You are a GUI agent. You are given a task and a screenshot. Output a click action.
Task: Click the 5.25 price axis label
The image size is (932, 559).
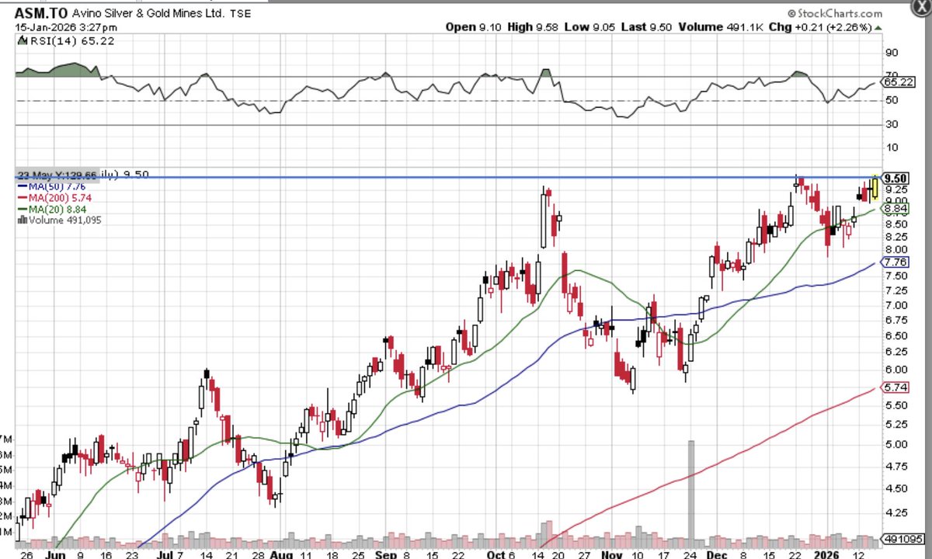pos(895,424)
